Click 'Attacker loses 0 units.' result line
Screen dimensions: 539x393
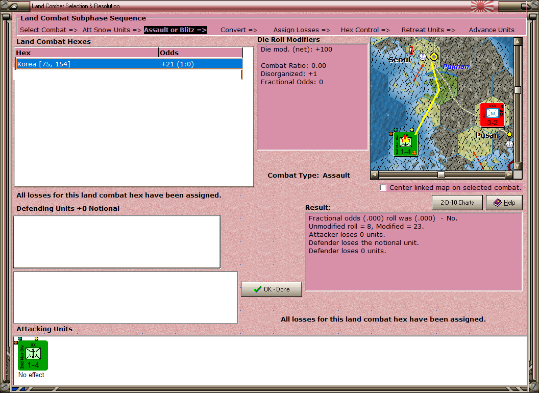click(x=347, y=234)
